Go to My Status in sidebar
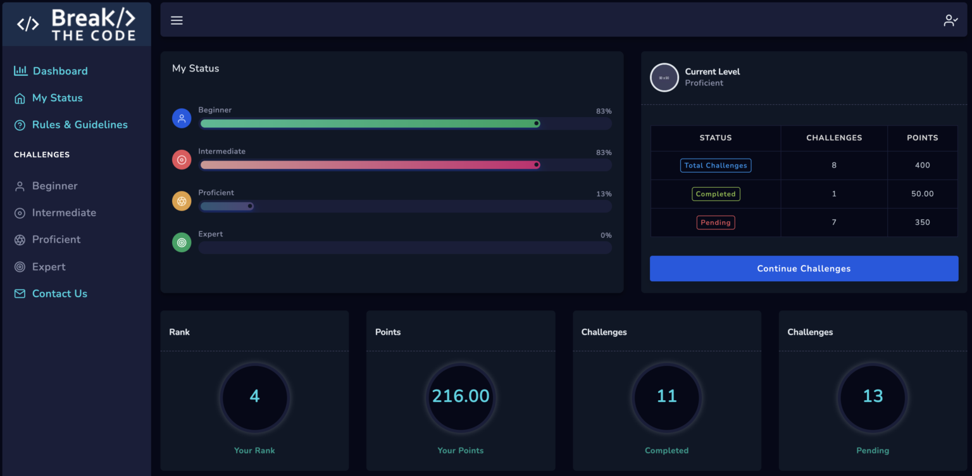The width and height of the screenshot is (972, 476). [57, 98]
